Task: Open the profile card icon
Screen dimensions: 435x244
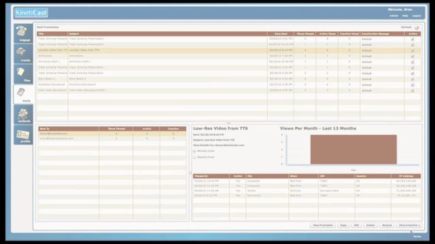Action: 23,135
